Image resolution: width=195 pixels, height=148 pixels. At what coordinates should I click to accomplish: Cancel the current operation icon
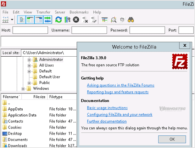[76, 20]
